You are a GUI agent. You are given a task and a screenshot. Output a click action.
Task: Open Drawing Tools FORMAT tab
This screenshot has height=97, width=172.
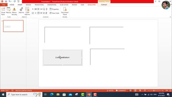pos(104,5)
